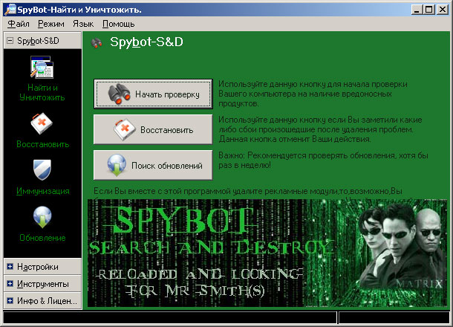Close the SpyBot window
The image size is (453, 327).
pos(443,10)
